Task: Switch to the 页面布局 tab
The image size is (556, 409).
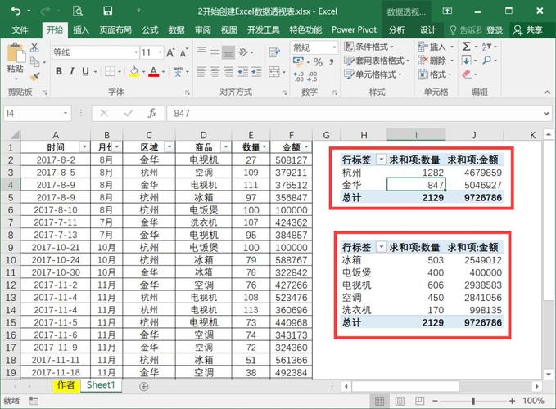Action: pos(115,30)
